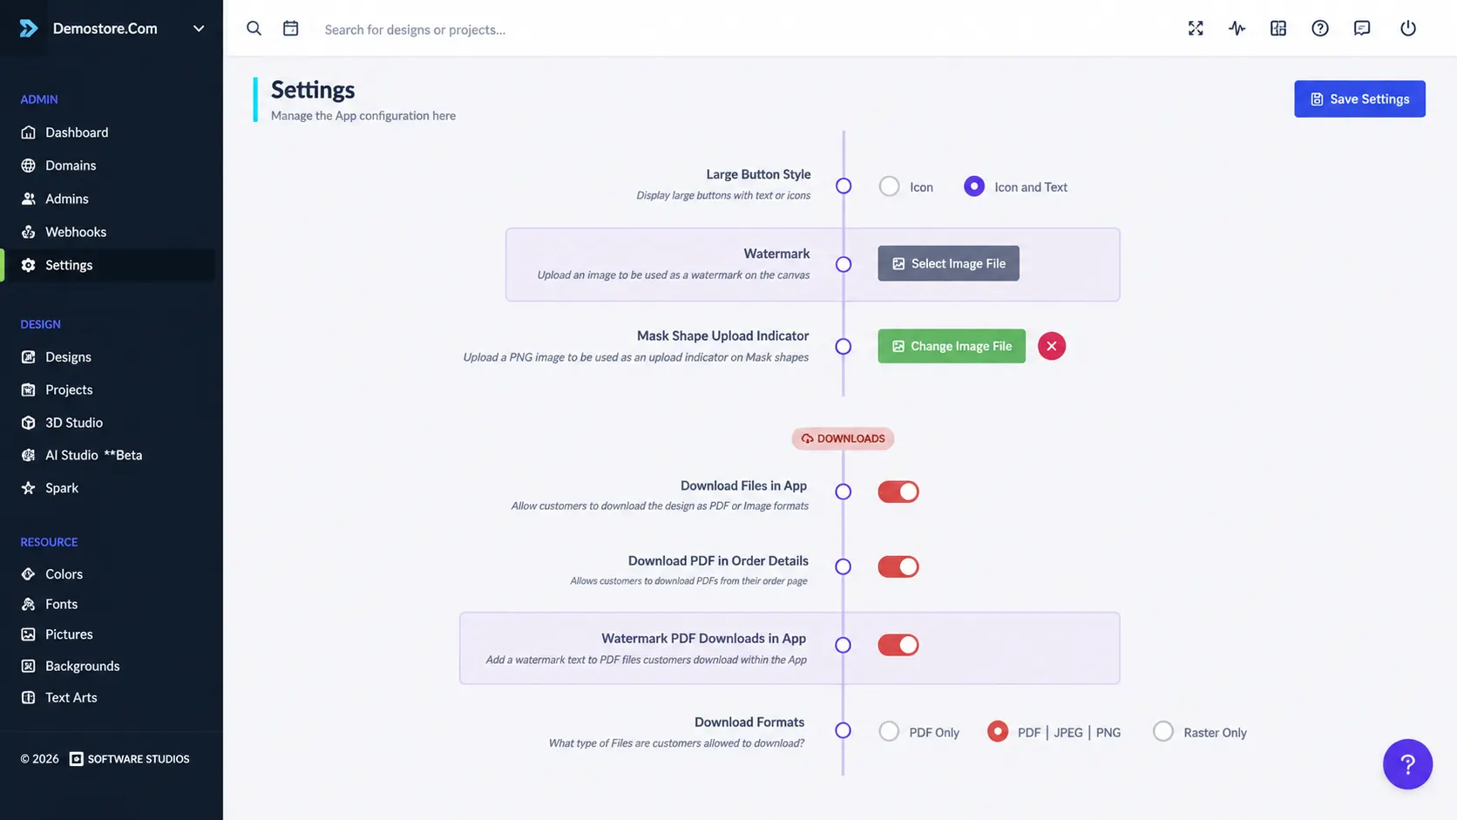1457x820 pixels.
Task: Disable Watermark PDF Downloads in App toggle
Action: click(x=898, y=645)
